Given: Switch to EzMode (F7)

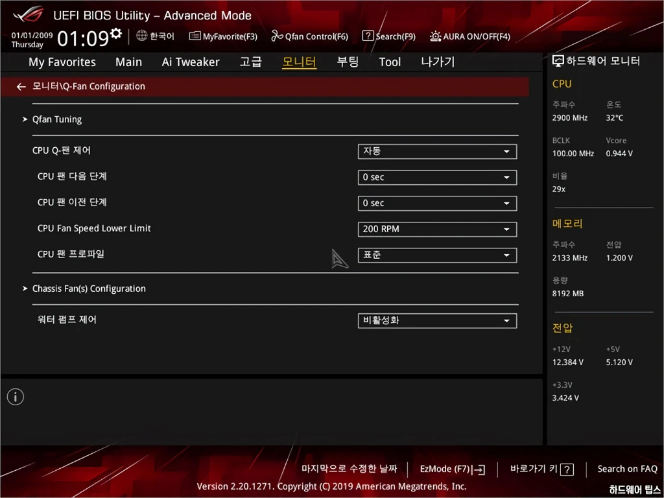Looking at the screenshot, I should [452, 469].
